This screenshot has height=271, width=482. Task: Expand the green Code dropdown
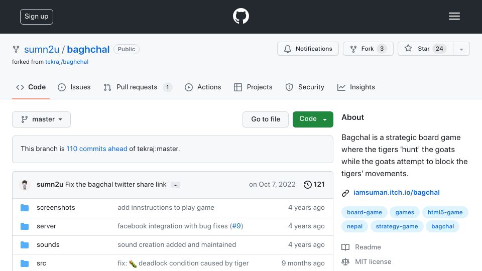pos(313,119)
